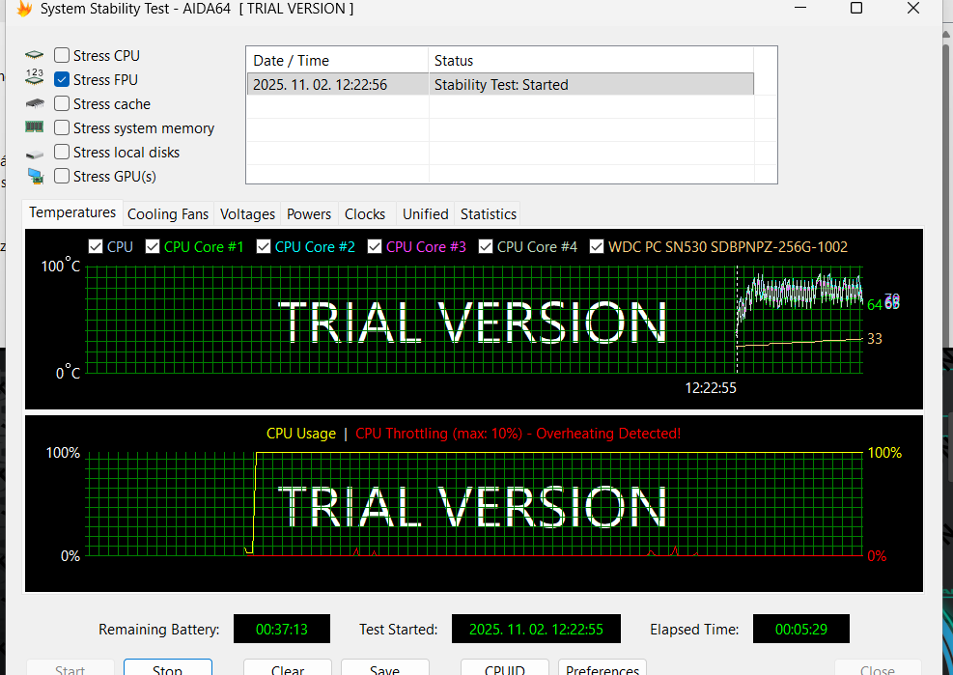Image resolution: width=953 pixels, height=675 pixels.
Task: Click the green memory module icon
Action: (x=35, y=127)
